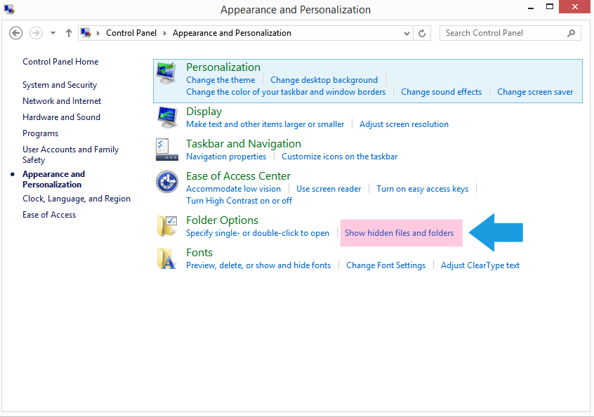Change color of taskbar and window borders
Screen dimensions: 594x417
(x=286, y=92)
